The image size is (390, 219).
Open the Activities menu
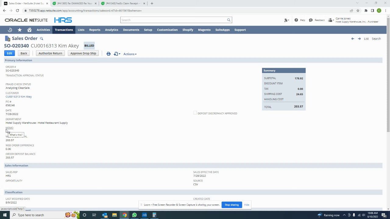pos(43,30)
